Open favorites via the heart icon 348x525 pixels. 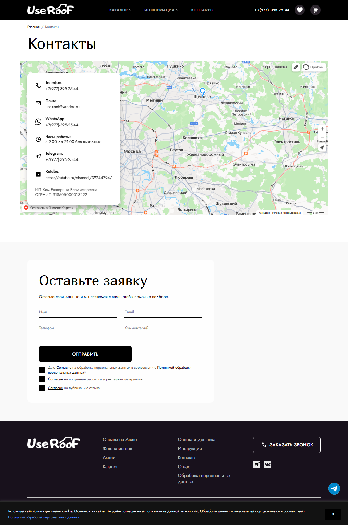300,10
